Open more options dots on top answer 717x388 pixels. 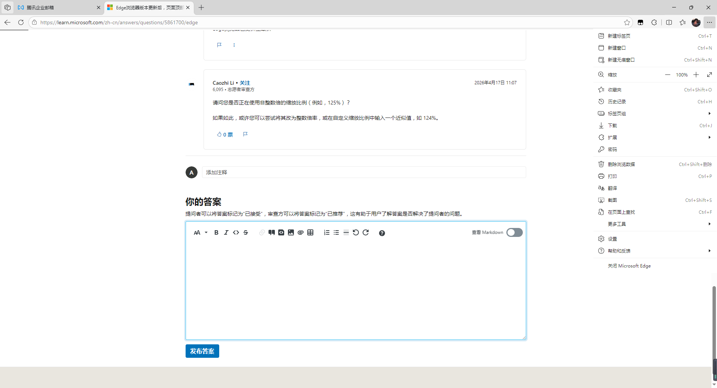pyautogui.click(x=234, y=45)
